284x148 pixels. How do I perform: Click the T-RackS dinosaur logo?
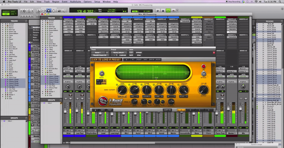103,101
